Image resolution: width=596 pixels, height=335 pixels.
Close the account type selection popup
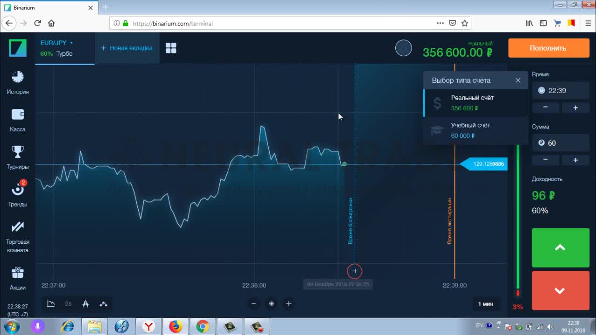click(518, 80)
